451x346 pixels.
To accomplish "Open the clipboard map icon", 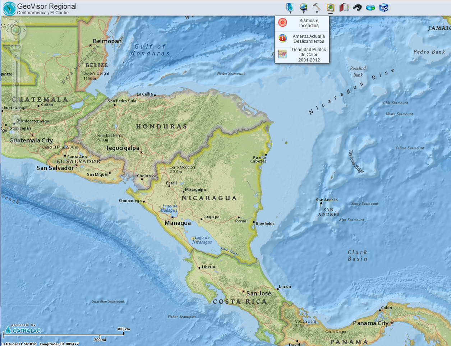I will pos(330,7).
